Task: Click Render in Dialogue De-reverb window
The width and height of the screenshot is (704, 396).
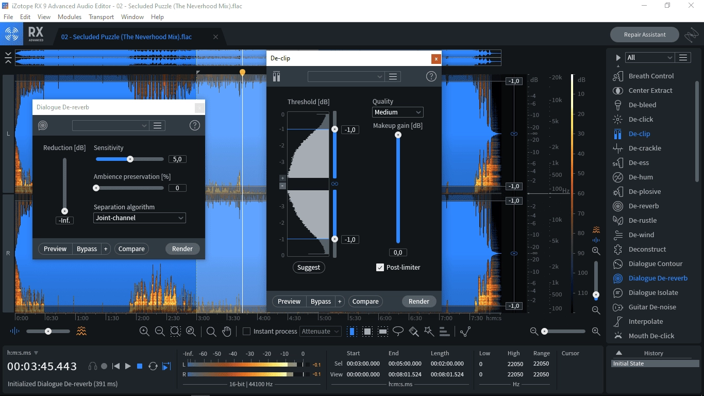Action: 182,249
